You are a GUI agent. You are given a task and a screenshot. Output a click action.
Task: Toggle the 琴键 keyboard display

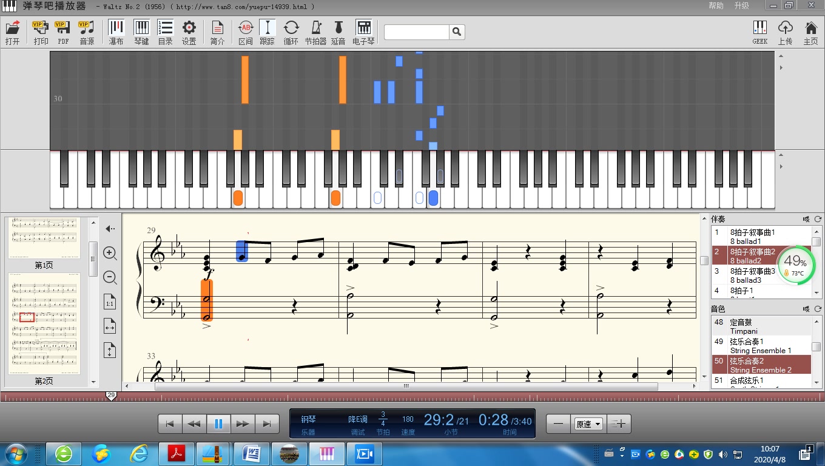[x=141, y=33]
